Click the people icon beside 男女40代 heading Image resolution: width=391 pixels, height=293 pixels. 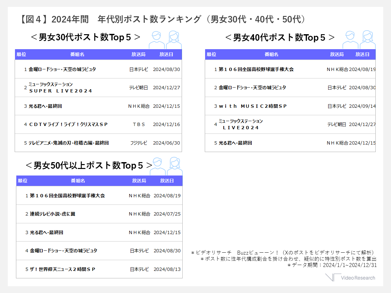point(359,40)
